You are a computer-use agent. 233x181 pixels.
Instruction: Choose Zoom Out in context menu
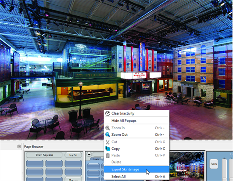(x=136, y=134)
